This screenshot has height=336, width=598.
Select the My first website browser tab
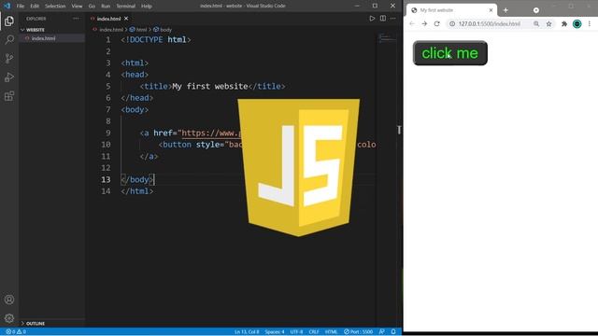coord(451,10)
